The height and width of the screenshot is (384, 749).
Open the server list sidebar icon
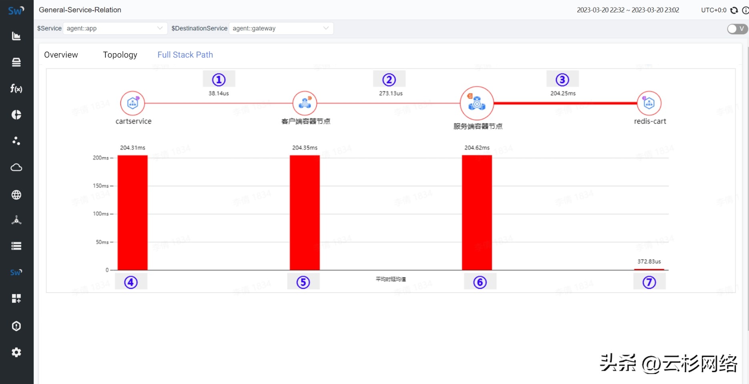click(x=16, y=246)
